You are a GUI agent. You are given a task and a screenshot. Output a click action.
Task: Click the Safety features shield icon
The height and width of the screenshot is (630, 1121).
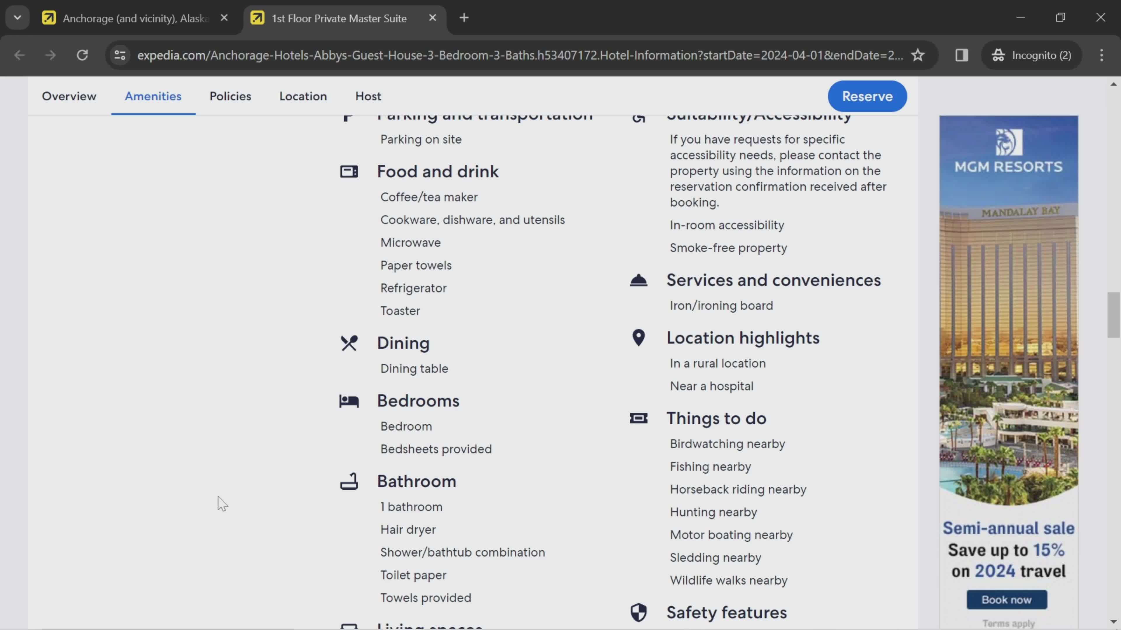pyautogui.click(x=638, y=612)
